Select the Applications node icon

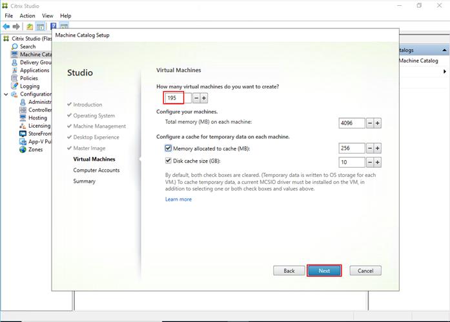click(x=14, y=70)
